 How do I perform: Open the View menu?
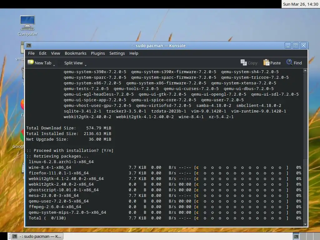56,53
